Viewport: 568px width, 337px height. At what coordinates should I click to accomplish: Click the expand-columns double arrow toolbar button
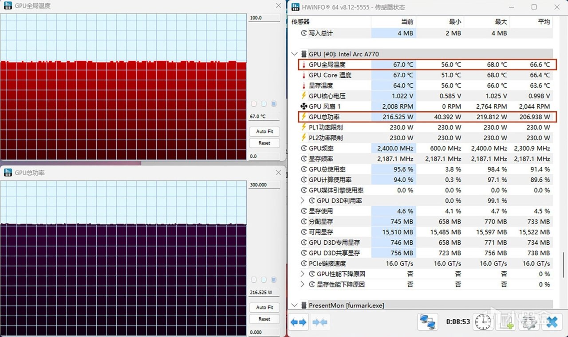point(299,322)
